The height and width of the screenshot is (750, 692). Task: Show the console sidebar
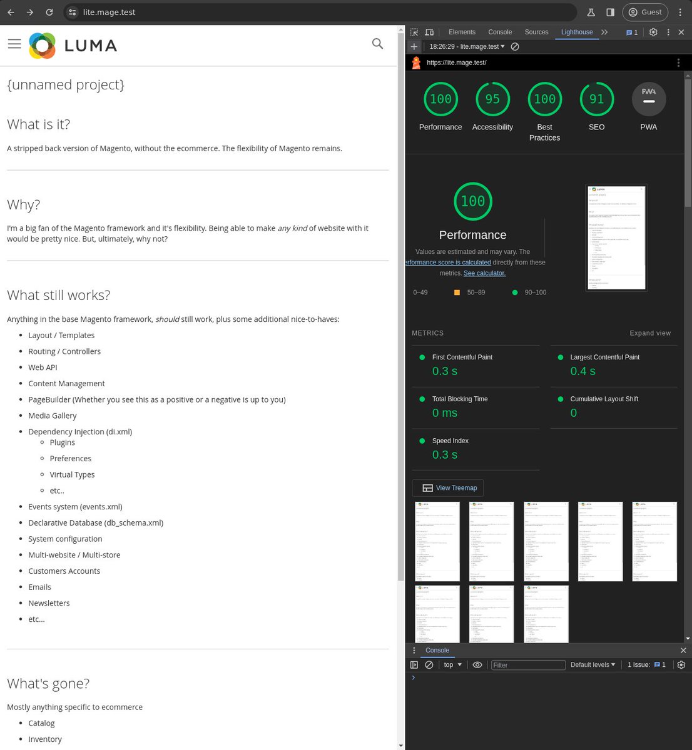414,665
